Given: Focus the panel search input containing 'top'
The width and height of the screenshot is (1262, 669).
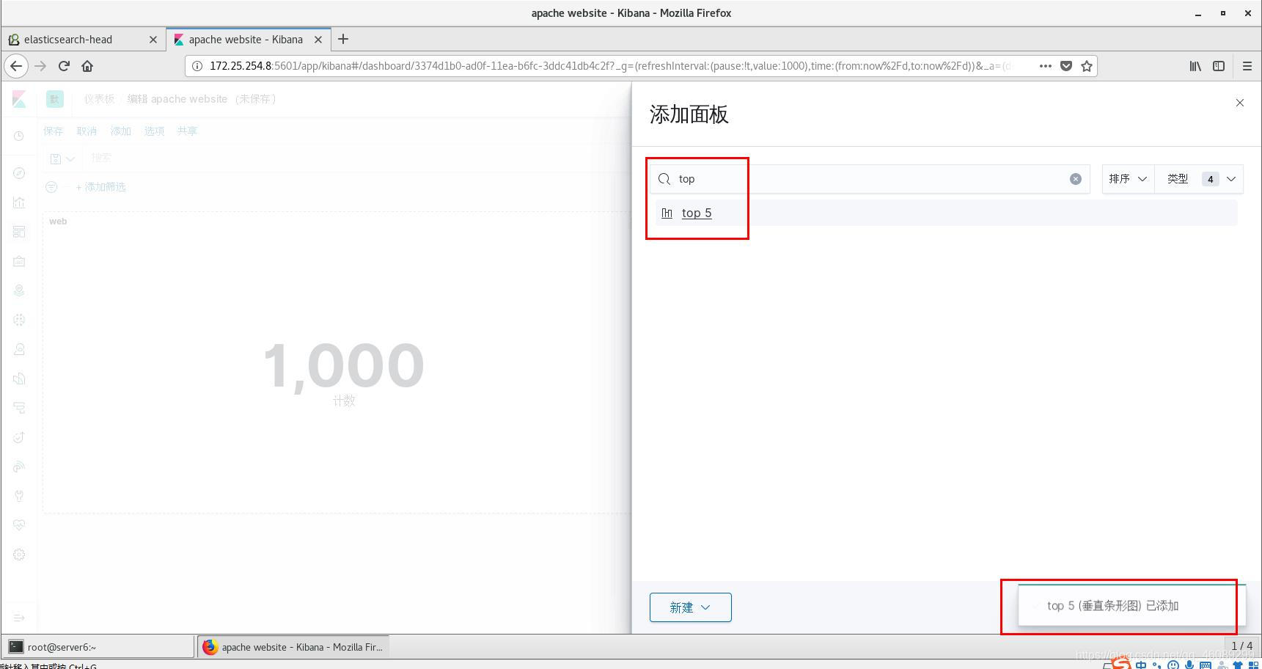Looking at the screenshot, I should 870,179.
